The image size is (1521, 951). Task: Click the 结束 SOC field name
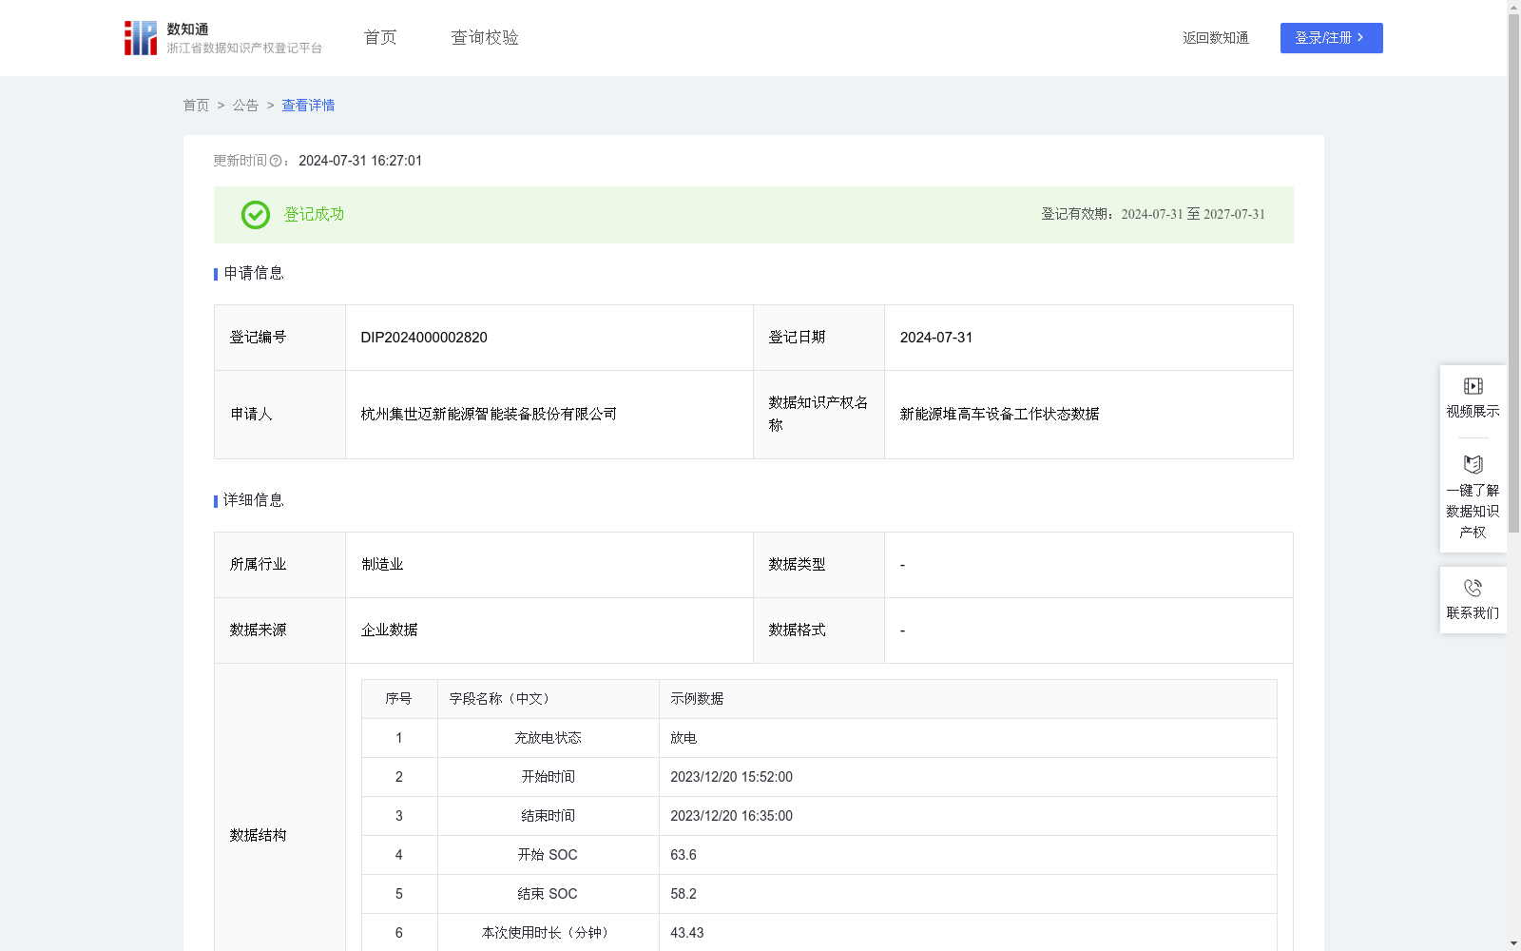[x=548, y=894]
